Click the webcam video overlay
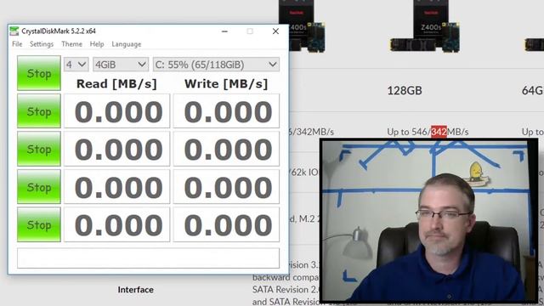544x306 pixels. pyautogui.click(x=428, y=220)
